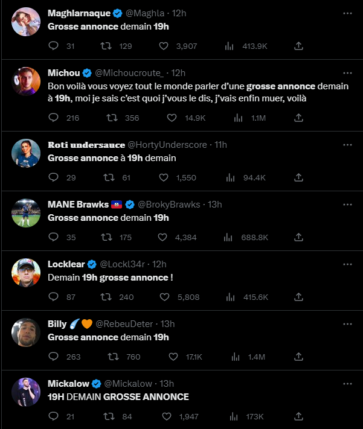Image resolution: width=363 pixels, height=429 pixels.
Task: View analytics on Roti undersauce's tweet
Action: (x=230, y=177)
